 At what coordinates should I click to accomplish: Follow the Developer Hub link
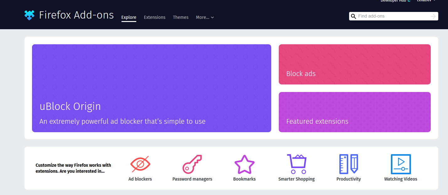click(x=396, y=1)
